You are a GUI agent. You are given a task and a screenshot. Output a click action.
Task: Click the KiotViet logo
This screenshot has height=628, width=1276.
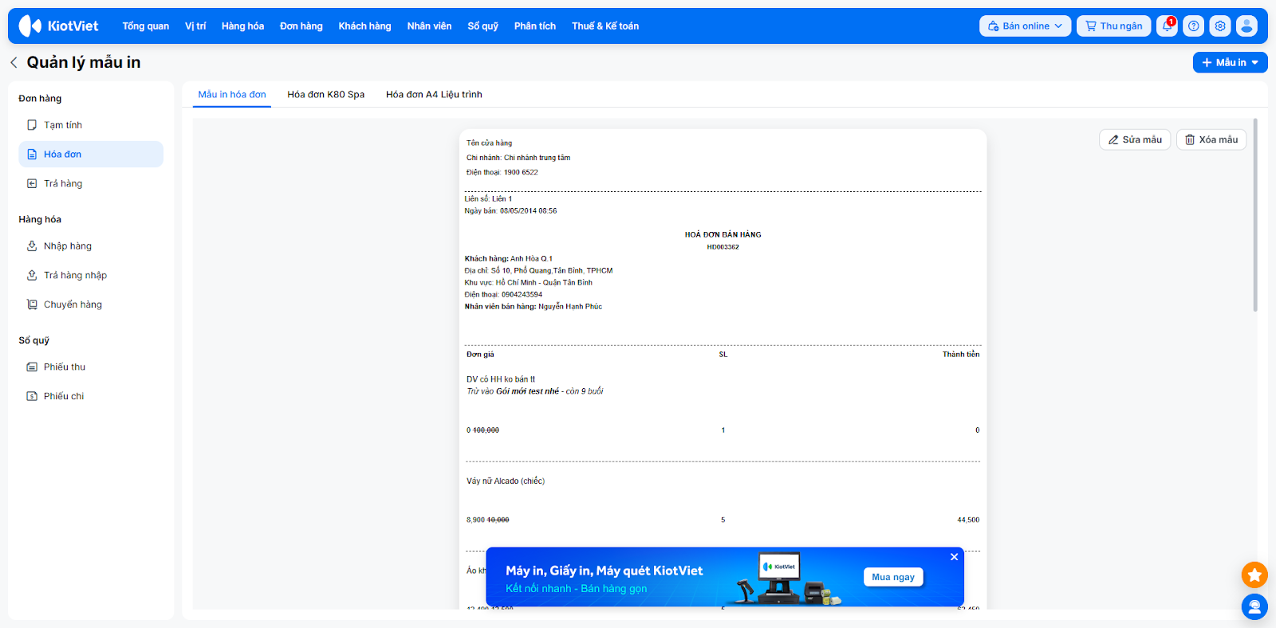(58, 26)
